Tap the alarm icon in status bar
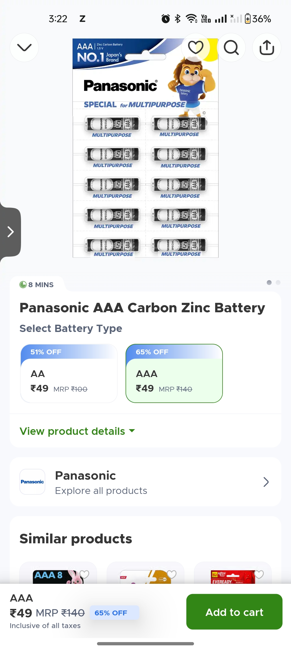 pos(166,19)
